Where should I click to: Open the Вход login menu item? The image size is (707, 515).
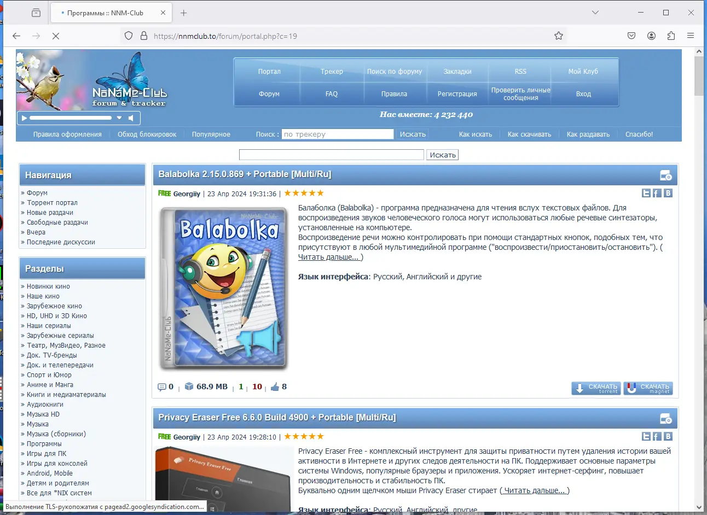[x=583, y=94]
